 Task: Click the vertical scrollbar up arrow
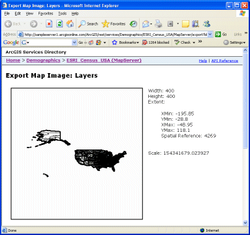pos(245,50)
